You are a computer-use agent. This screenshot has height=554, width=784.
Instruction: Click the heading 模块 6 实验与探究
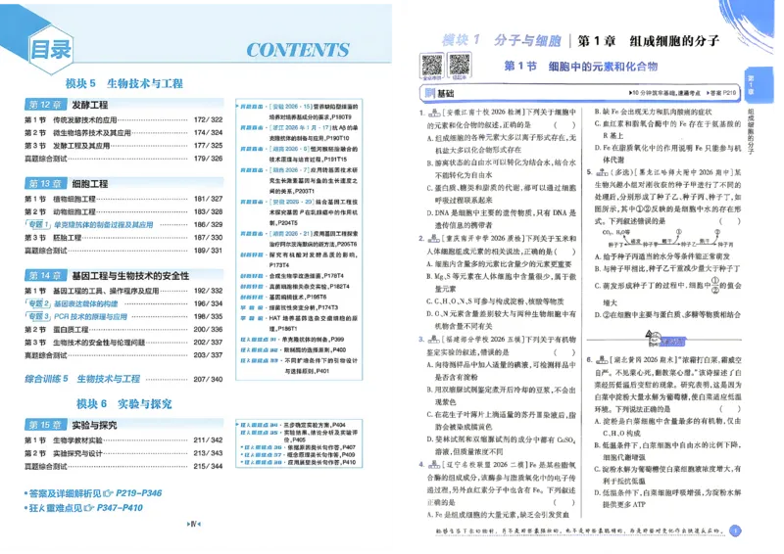(124, 403)
